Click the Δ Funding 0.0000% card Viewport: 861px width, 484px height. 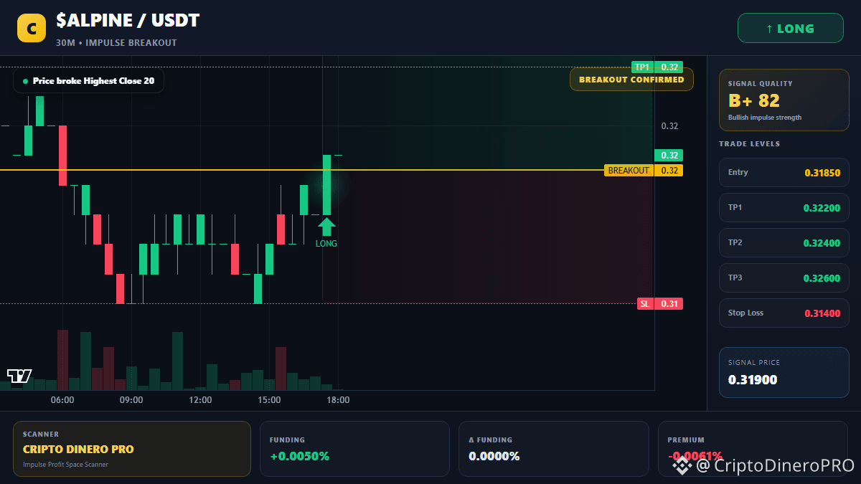point(553,449)
